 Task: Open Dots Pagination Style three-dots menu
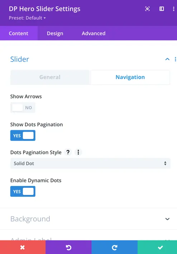[78, 152]
